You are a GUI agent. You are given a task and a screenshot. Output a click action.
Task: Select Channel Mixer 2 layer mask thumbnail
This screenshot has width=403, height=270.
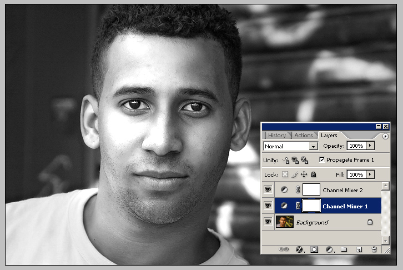click(x=311, y=190)
